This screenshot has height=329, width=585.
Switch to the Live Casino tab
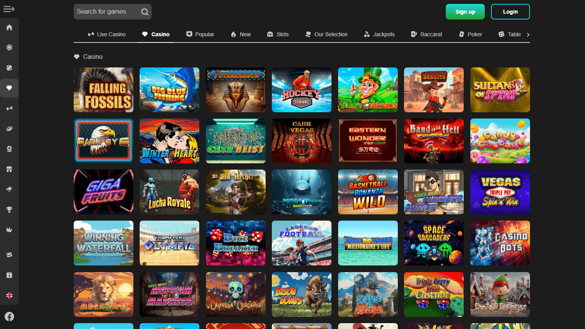pos(107,34)
